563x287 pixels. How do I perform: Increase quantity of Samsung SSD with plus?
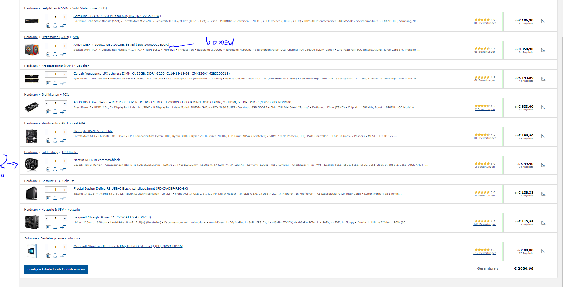tap(65, 17)
